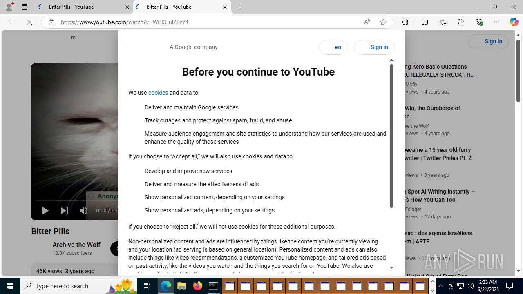Sign in from the consent dialog
The image size is (523, 294).
click(x=374, y=47)
